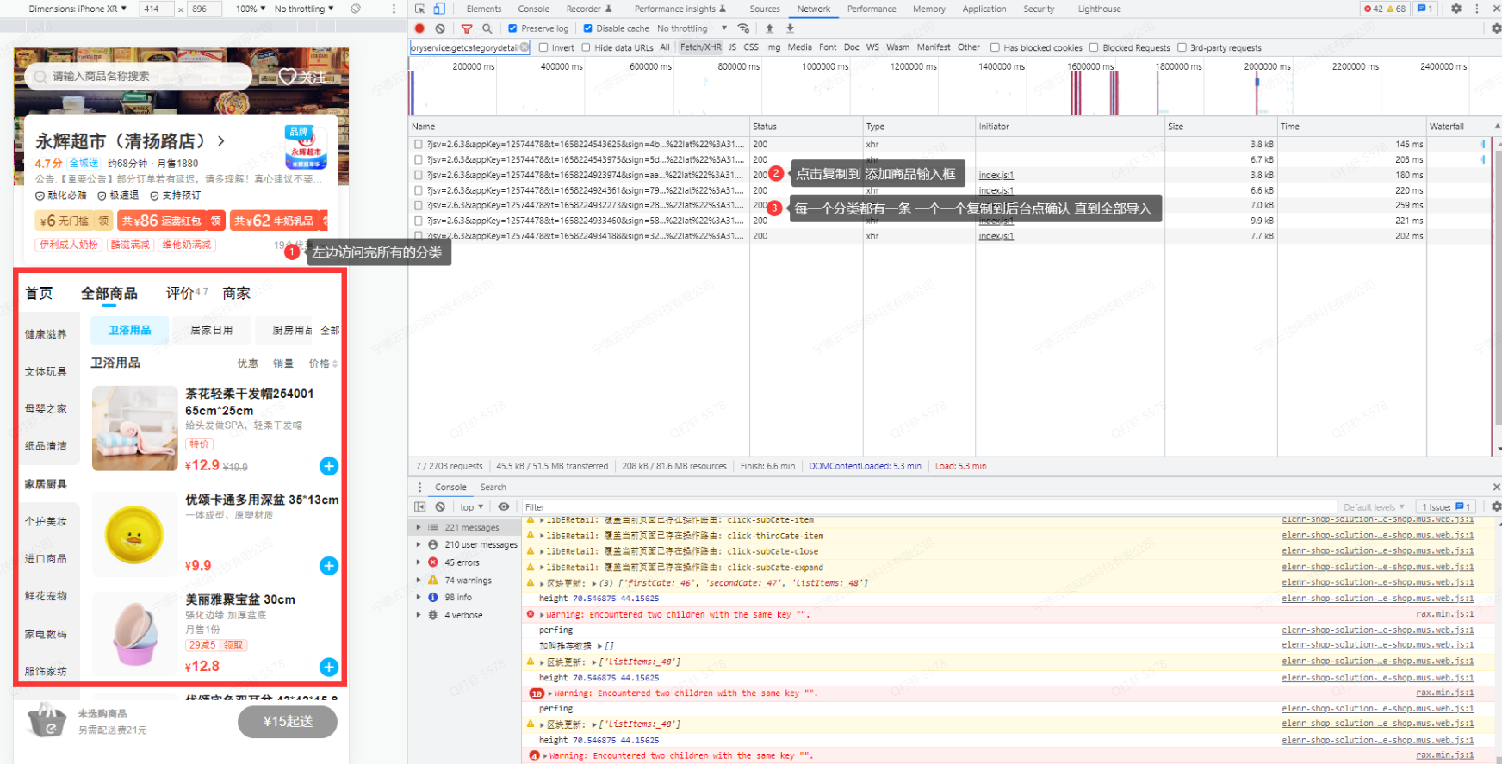The width and height of the screenshot is (1502, 764).
Task: Toggle Disable cache checkbox
Action: [x=587, y=28]
